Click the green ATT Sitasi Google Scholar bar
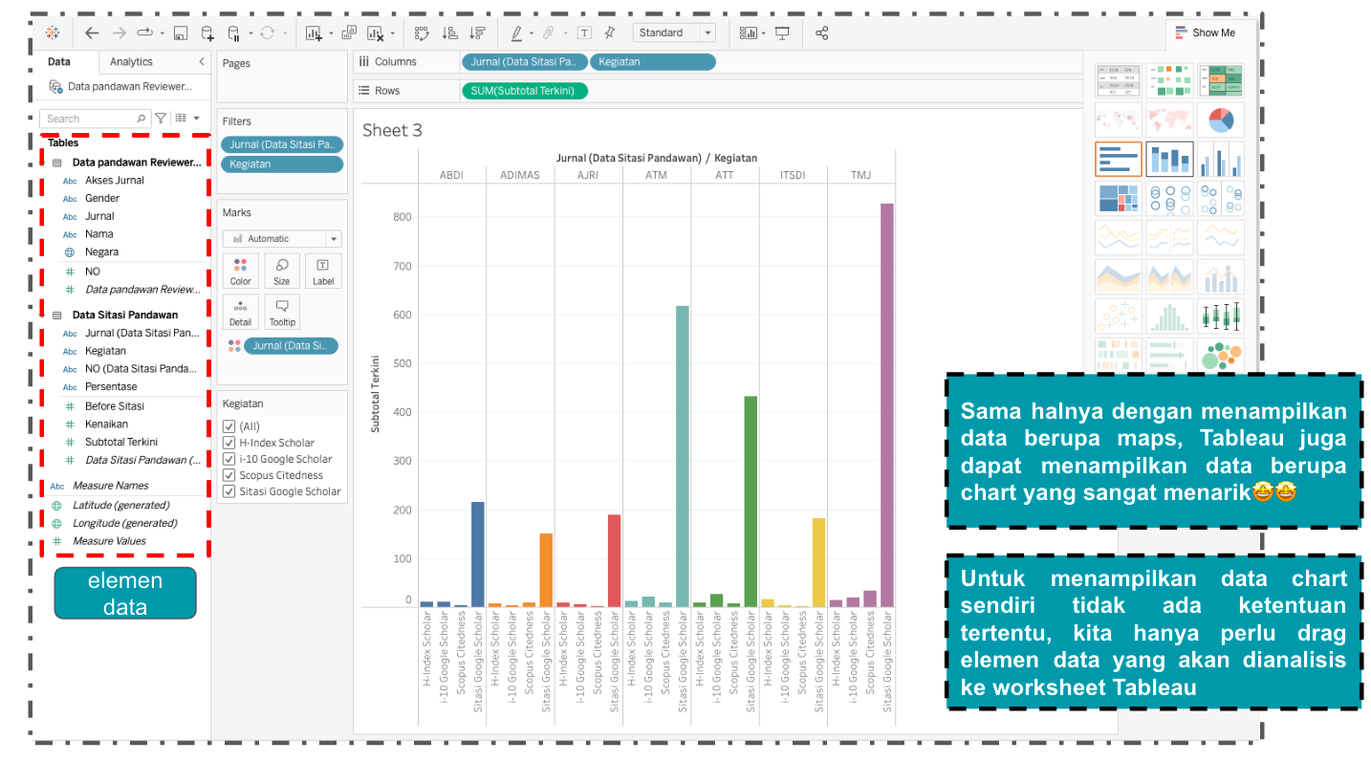Screen dimensions: 1371x762 751,502
